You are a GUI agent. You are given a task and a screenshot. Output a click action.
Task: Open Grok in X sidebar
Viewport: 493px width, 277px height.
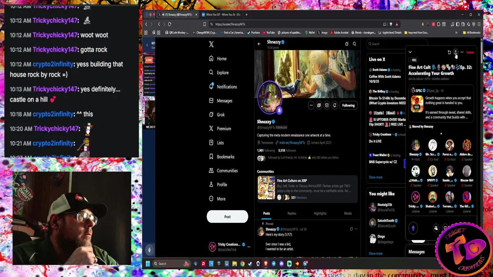click(x=216, y=115)
